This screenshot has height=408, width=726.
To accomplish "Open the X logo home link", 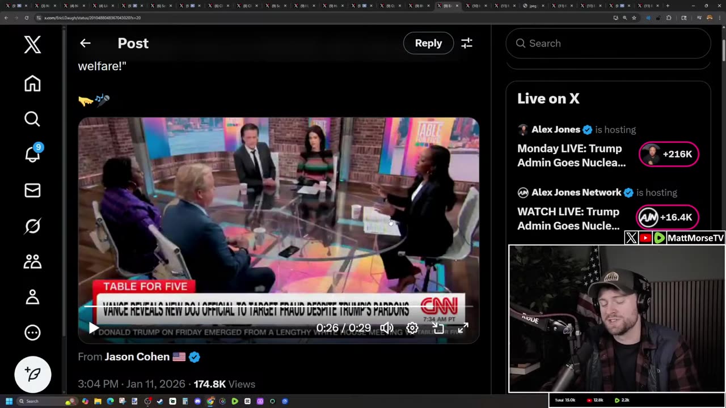I will click(32, 44).
